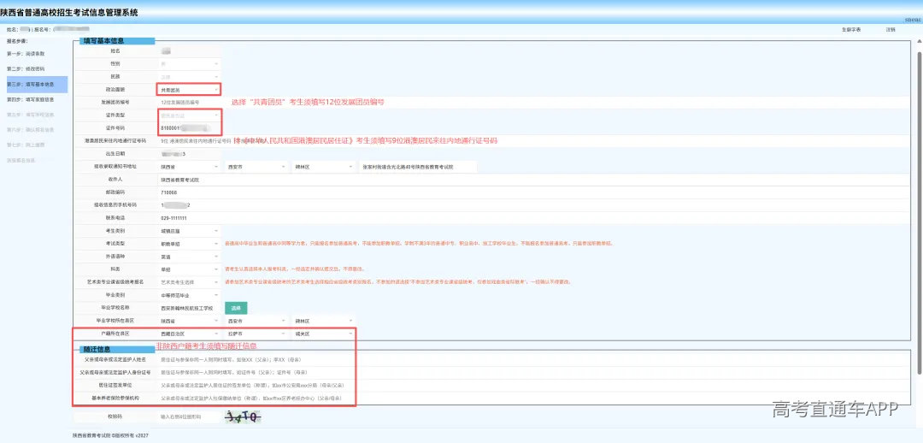Open 户籍 district dropdown 城关区
The height and width of the screenshot is (443, 923).
(325, 334)
